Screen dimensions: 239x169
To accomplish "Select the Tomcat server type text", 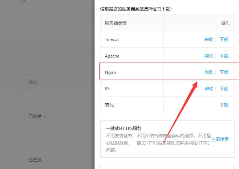I will [112, 40].
